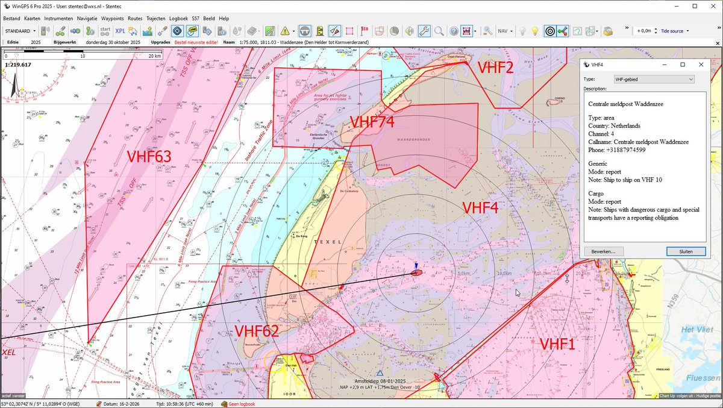The width and height of the screenshot is (723, 408).
Task: Increase tide height with up stepper
Action: point(656,28)
